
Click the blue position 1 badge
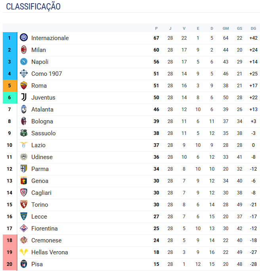pyautogui.click(x=10, y=38)
